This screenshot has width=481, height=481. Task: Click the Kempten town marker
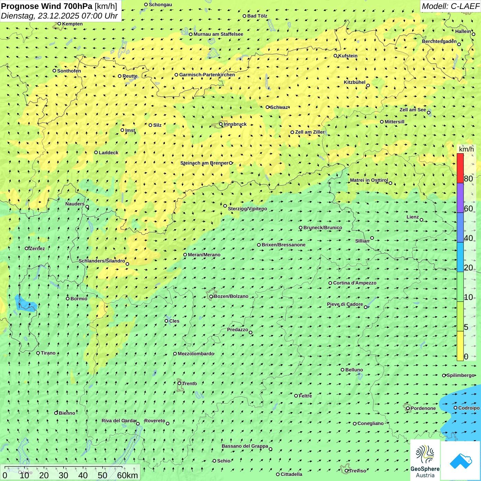tap(59, 24)
